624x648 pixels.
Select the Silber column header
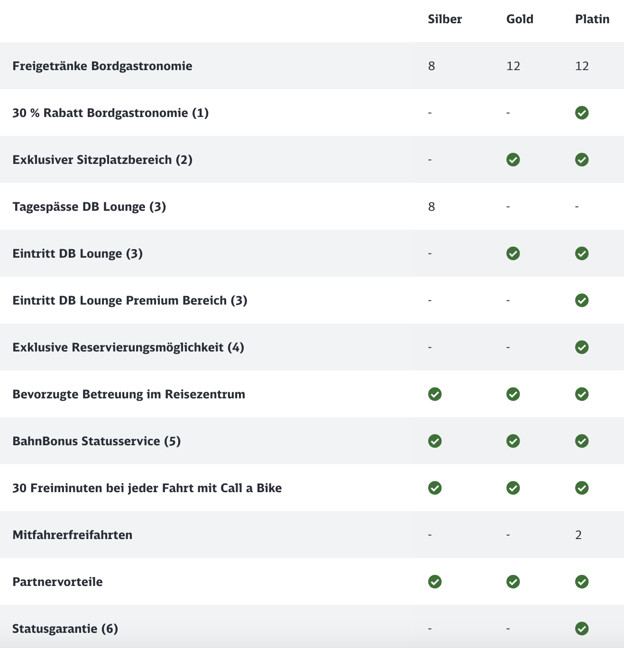pos(445,19)
